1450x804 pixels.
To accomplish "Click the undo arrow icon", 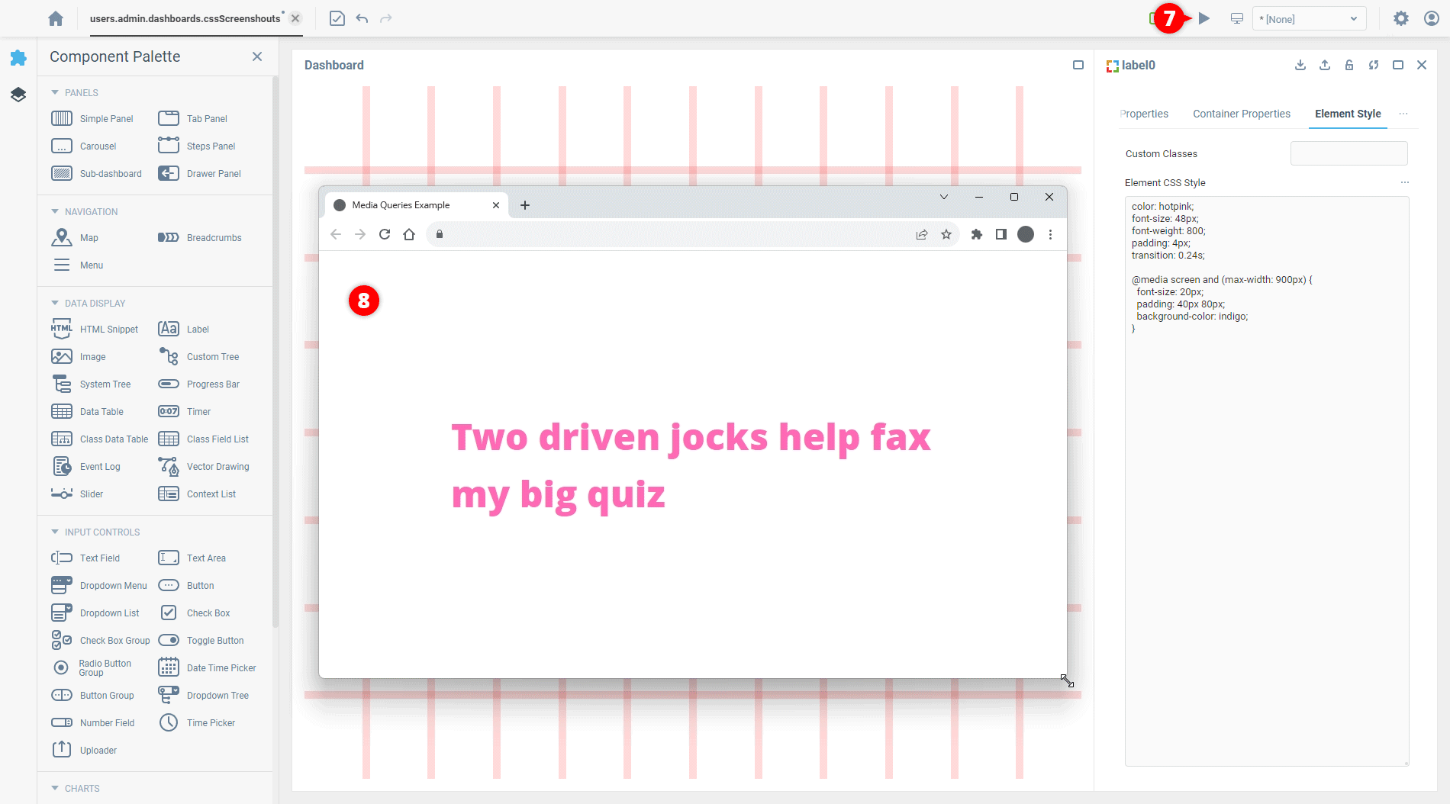I will point(362,18).
